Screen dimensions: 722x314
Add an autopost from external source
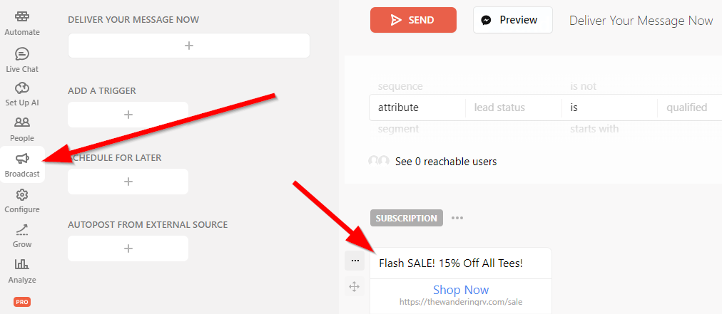click(128, 248)
